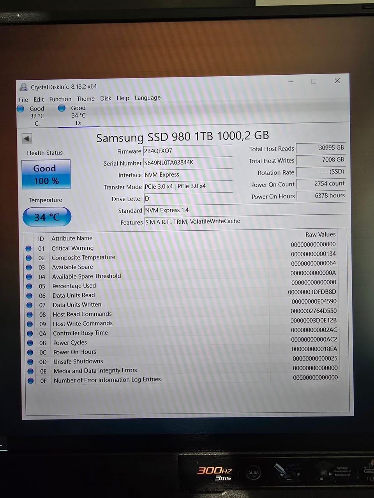Click the status dot for Critical Warning
This screenshot has height=498, width=374.
28,248
